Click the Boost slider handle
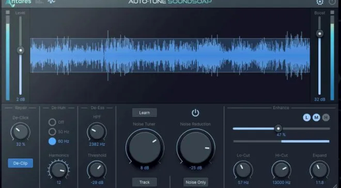The width and height of the screenshot is (341, 188). [x=320, y=34]
